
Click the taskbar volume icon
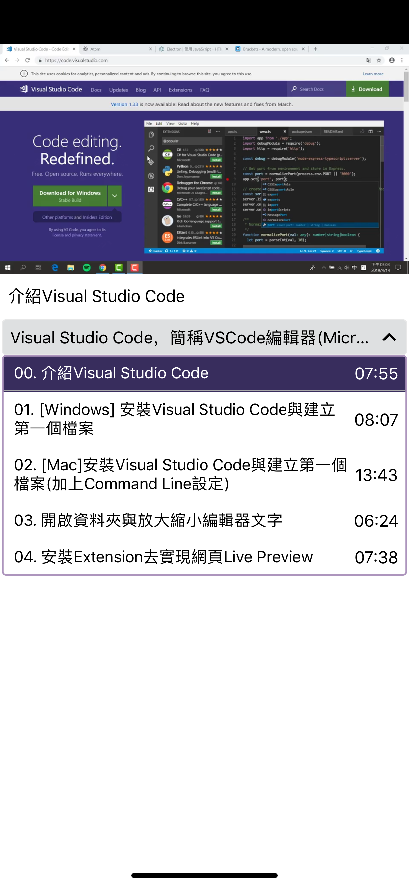(346, 268)
